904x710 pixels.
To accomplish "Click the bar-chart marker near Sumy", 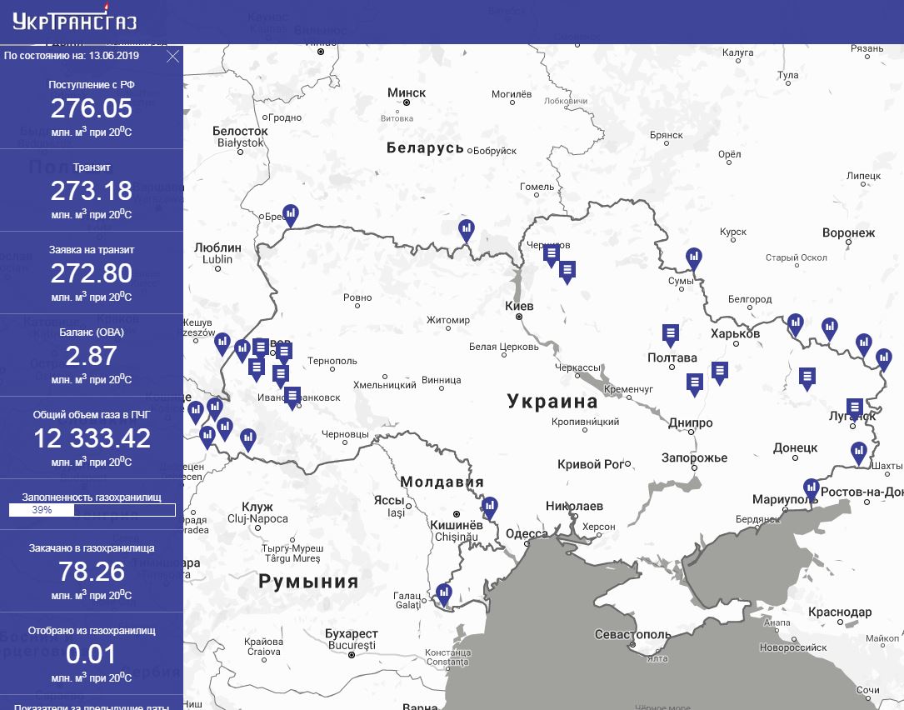I will tap(693, 258).
